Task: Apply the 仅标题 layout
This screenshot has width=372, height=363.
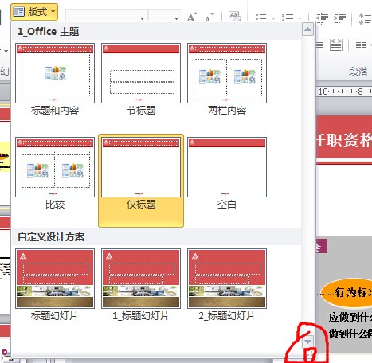Action: [141, 181]
